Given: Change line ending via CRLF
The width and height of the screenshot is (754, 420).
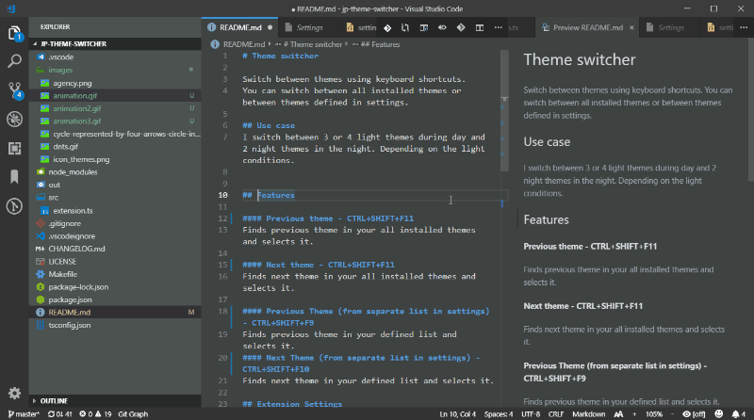Looking at the screenshot, I should pyautogui.click(x=556, y=414).
